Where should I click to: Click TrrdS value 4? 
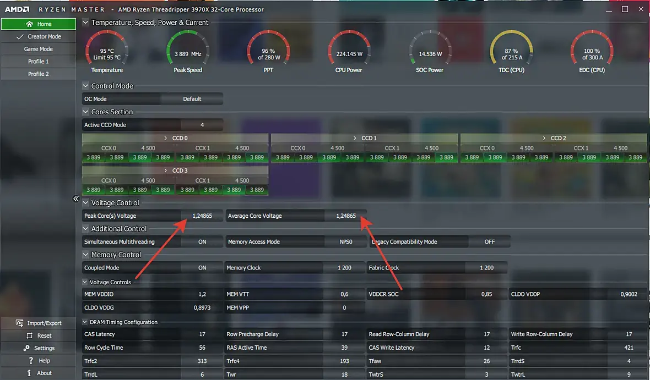pyautogui.click(x=629, y=361)
